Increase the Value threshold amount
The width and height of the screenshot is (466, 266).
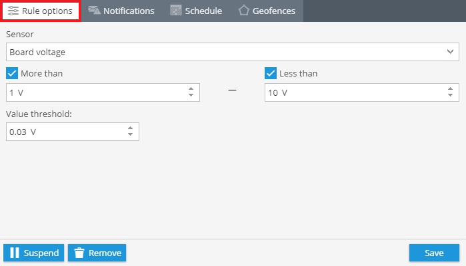130,128
